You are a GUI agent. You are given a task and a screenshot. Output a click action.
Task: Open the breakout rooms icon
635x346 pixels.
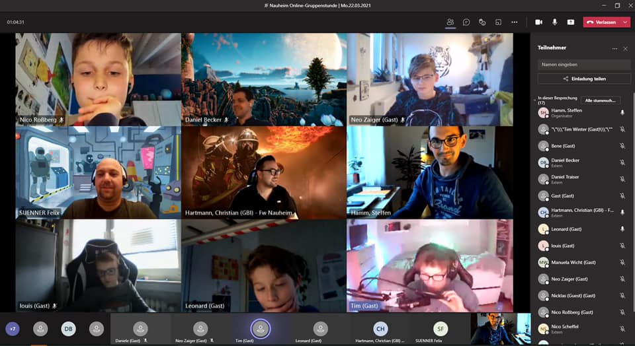(x=498, y=22)
